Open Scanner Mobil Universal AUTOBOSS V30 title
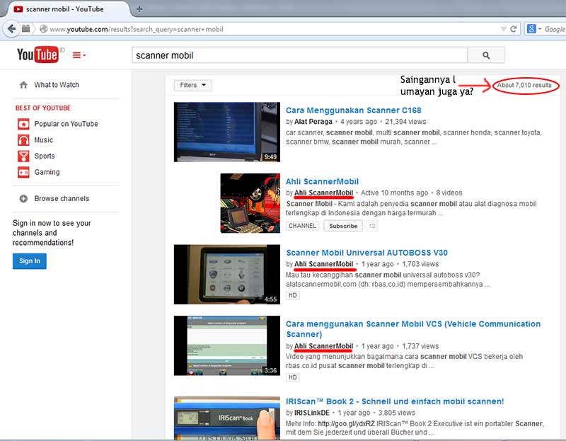 pyautogui.click(x=366, y=253)
